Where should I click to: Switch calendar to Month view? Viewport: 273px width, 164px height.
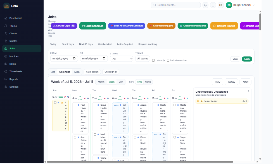[101, 82]
